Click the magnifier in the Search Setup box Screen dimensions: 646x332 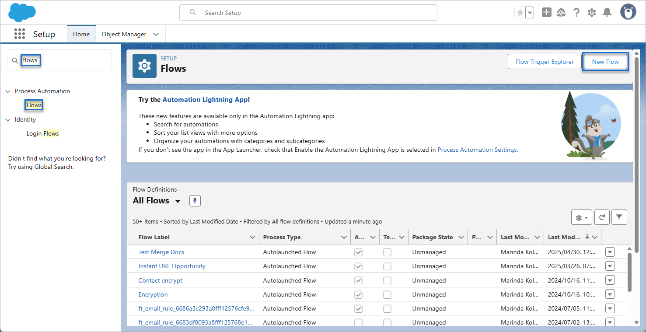click(x=192, y=13)
